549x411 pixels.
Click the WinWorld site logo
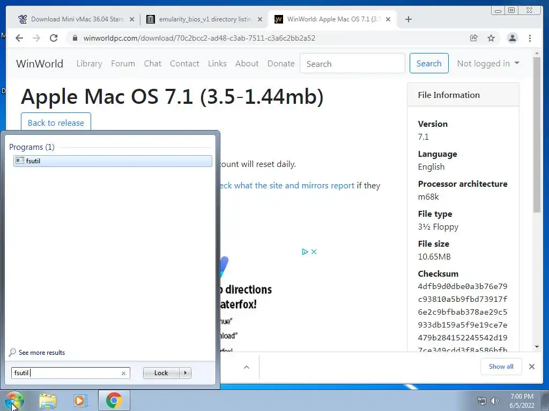pos(40,64)
